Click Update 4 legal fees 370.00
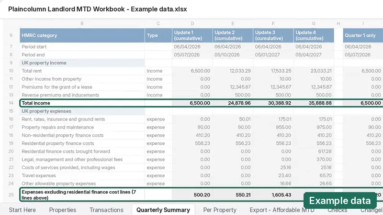This screenshot has height=215, width=383. coord(314,159)
